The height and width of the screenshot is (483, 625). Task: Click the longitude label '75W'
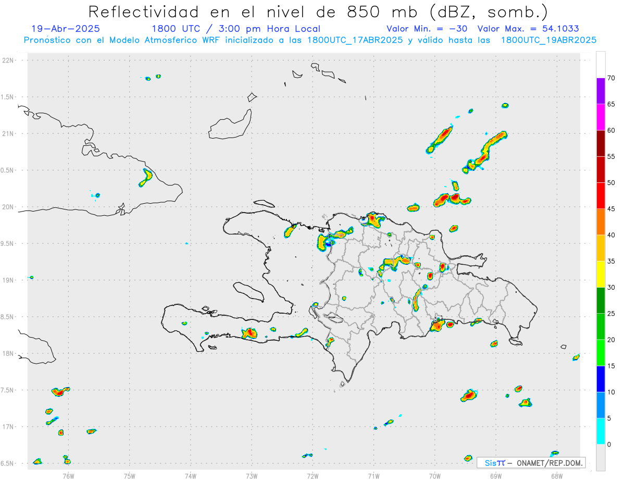[130, 475]
